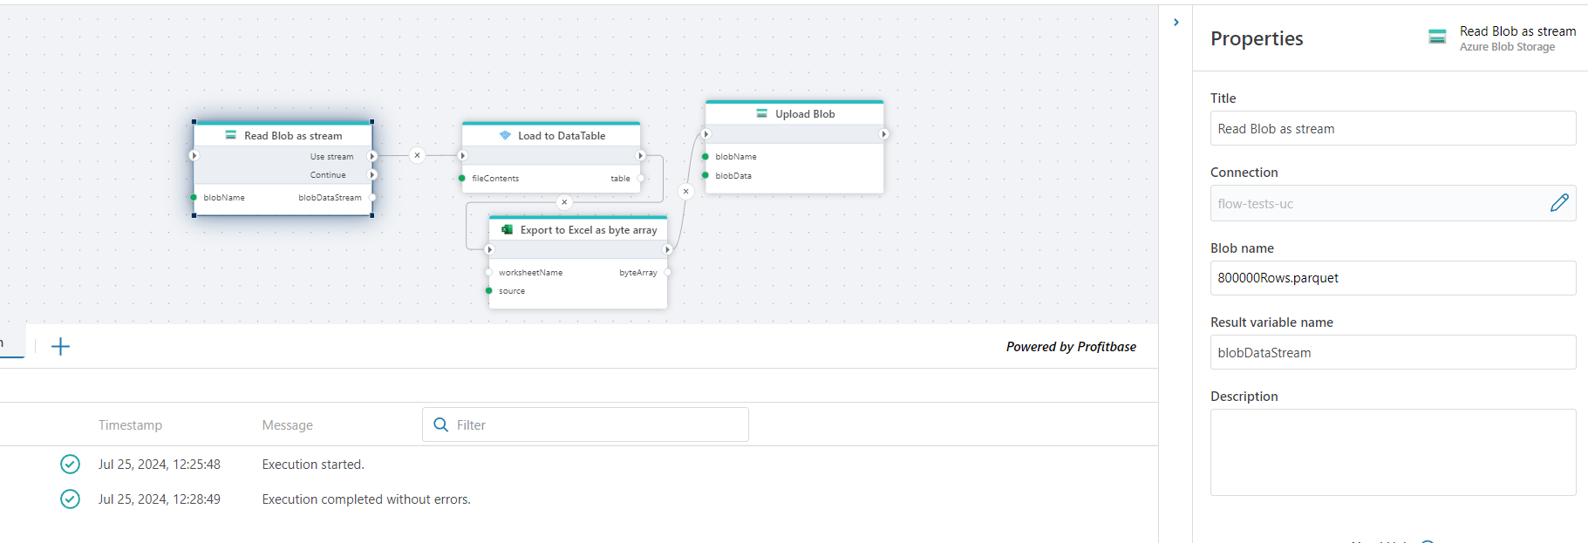Delete the connection entering Upload Blob node

point(685,191)
